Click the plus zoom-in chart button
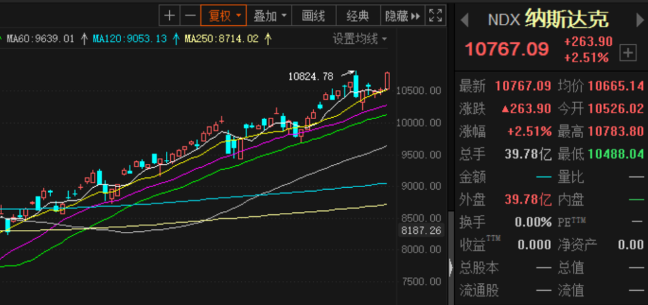 pos(169,16)
